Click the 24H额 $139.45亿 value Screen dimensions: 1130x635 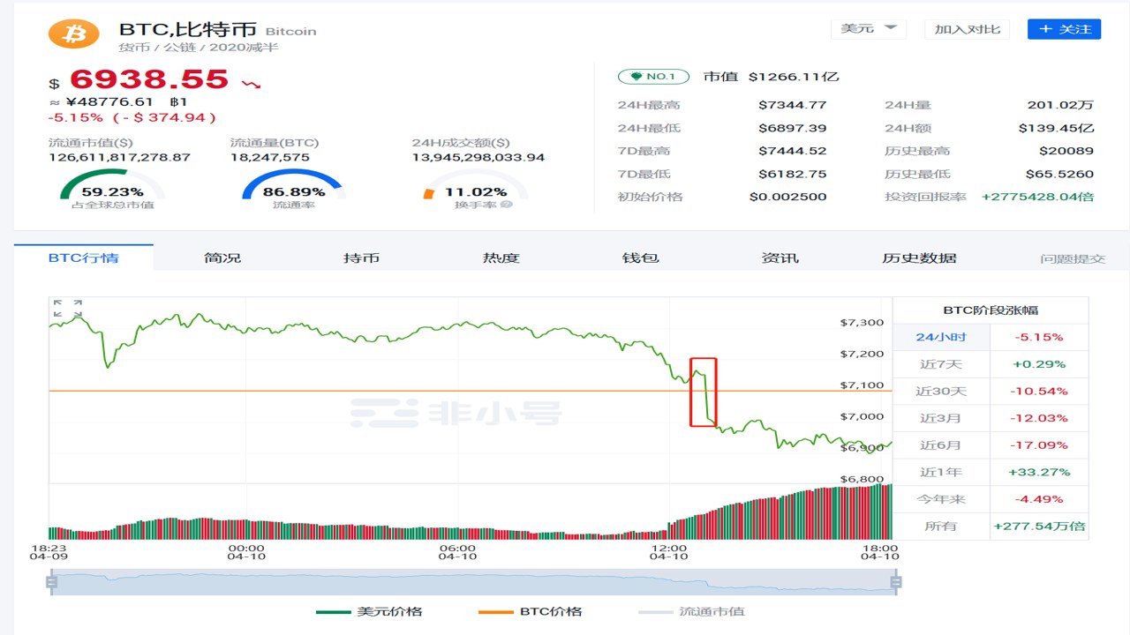tap(1057, 128)
